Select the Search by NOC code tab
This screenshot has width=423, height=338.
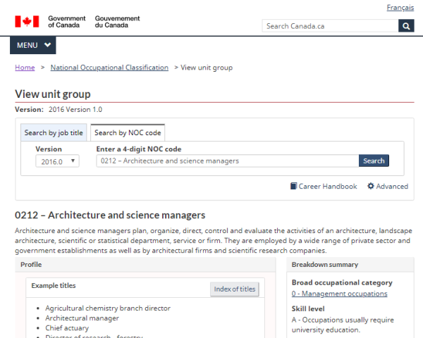click(128, 132)
